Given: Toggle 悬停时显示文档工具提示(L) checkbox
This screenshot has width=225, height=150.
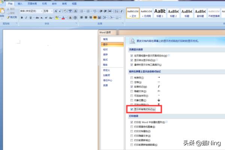Looking at the screenshot, I should coord(132,65).
